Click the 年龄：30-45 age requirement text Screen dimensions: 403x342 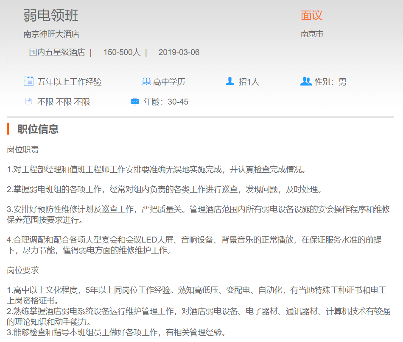pyautogui.click(x=166, y=102)
